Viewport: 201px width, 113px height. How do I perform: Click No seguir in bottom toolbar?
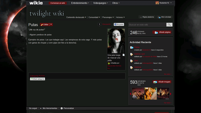[x=33, y=108]
